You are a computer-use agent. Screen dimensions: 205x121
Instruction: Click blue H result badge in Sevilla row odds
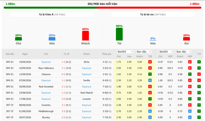150,81
